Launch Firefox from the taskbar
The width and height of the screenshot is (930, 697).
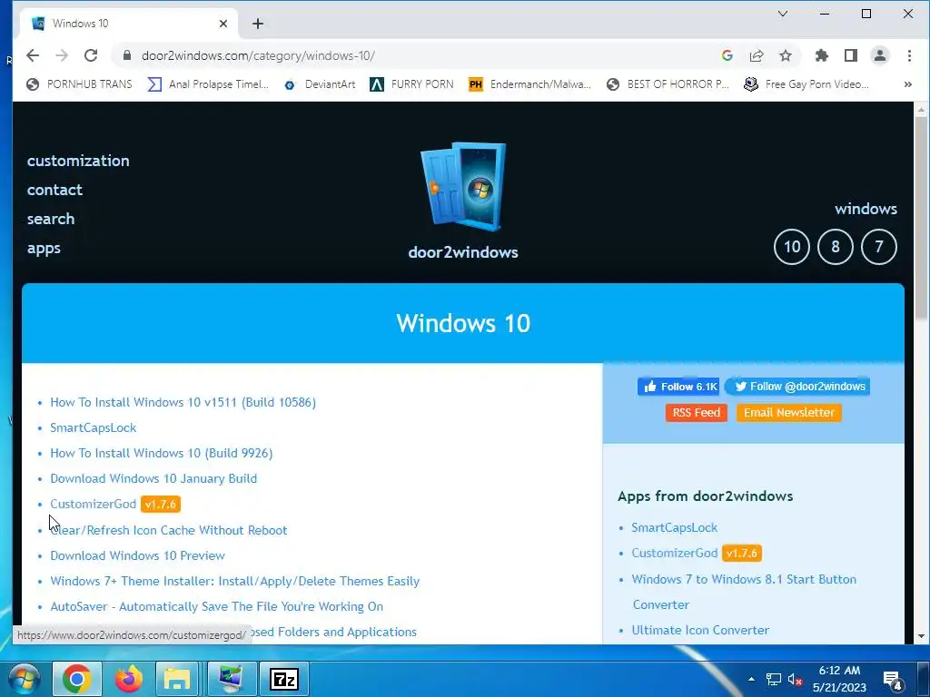tap(129, 679)
